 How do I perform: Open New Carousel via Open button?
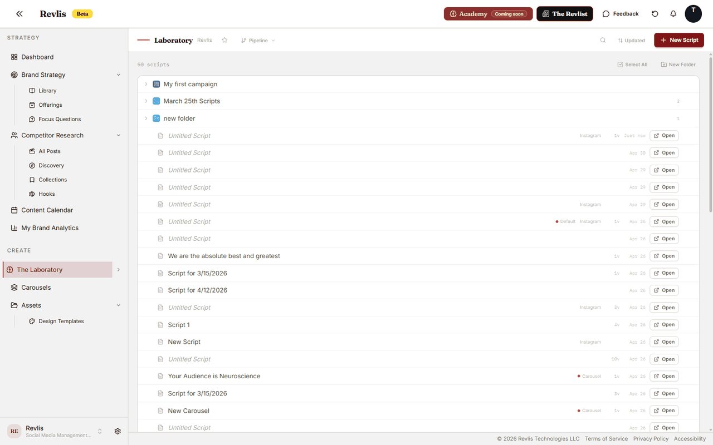(664, 411)
